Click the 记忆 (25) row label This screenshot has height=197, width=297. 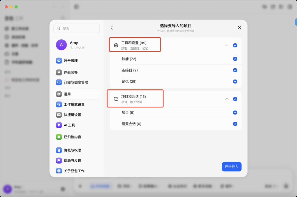129,82
